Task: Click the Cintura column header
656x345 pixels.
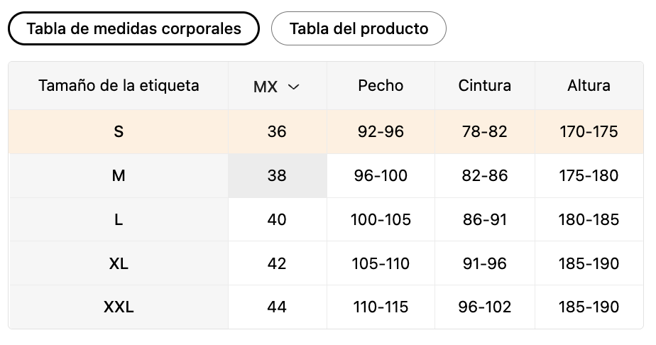Action: [484, 86]
